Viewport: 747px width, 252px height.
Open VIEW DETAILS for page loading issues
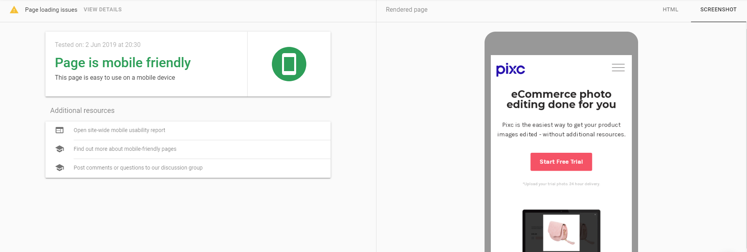(x=103, y=10)
